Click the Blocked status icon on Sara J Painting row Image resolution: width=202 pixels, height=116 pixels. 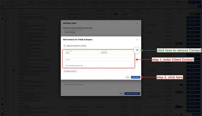122,14
